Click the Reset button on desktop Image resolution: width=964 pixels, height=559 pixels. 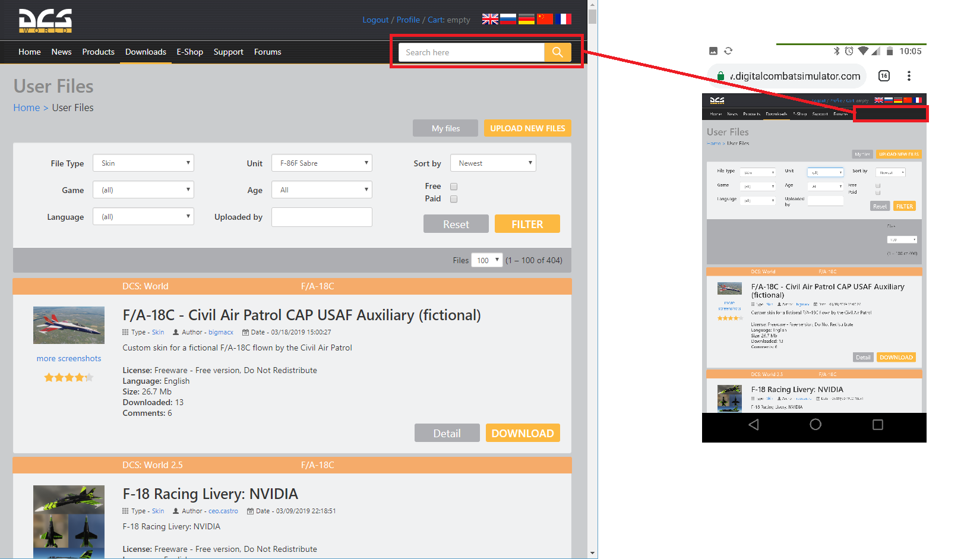(456, 224)
